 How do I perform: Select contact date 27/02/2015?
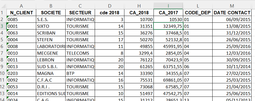(232, 74)
